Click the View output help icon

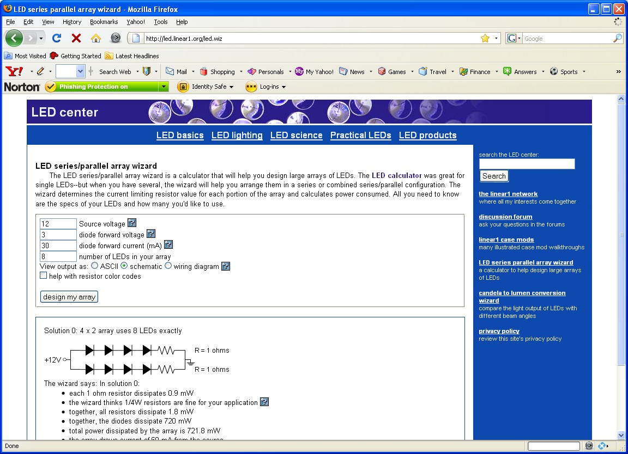pos(226,266)
